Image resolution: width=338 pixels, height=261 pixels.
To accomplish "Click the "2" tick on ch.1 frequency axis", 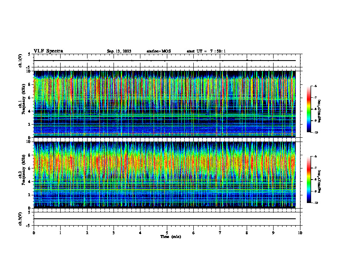I will click(29, 125).
